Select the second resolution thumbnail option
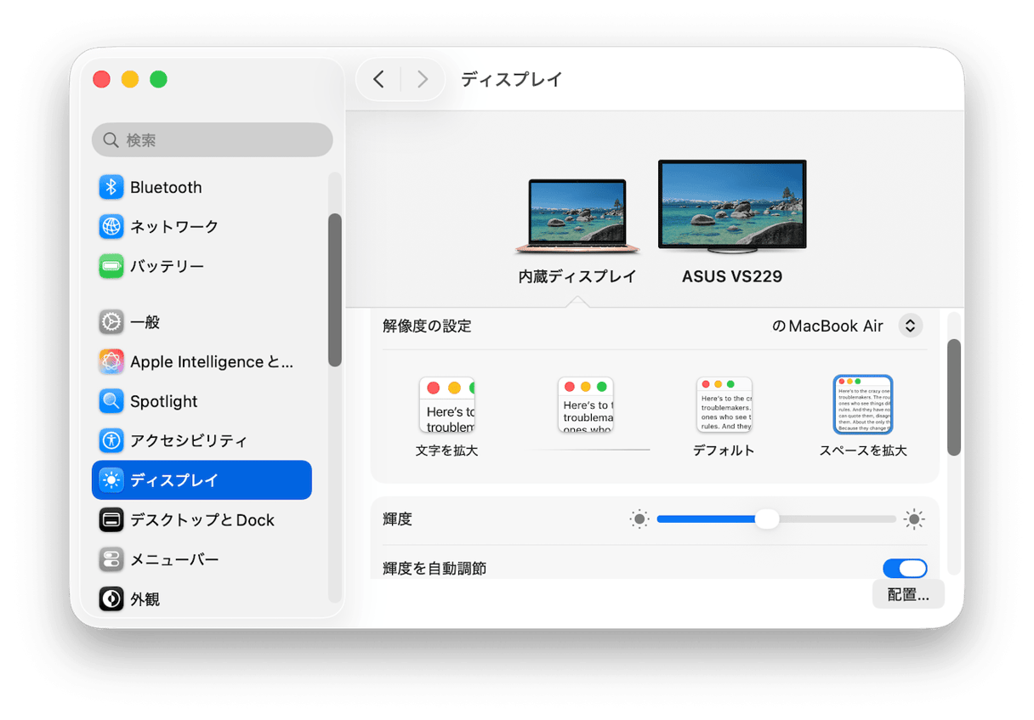The image size is (1034, 720). pyautogui.click(x=586, y=405)
